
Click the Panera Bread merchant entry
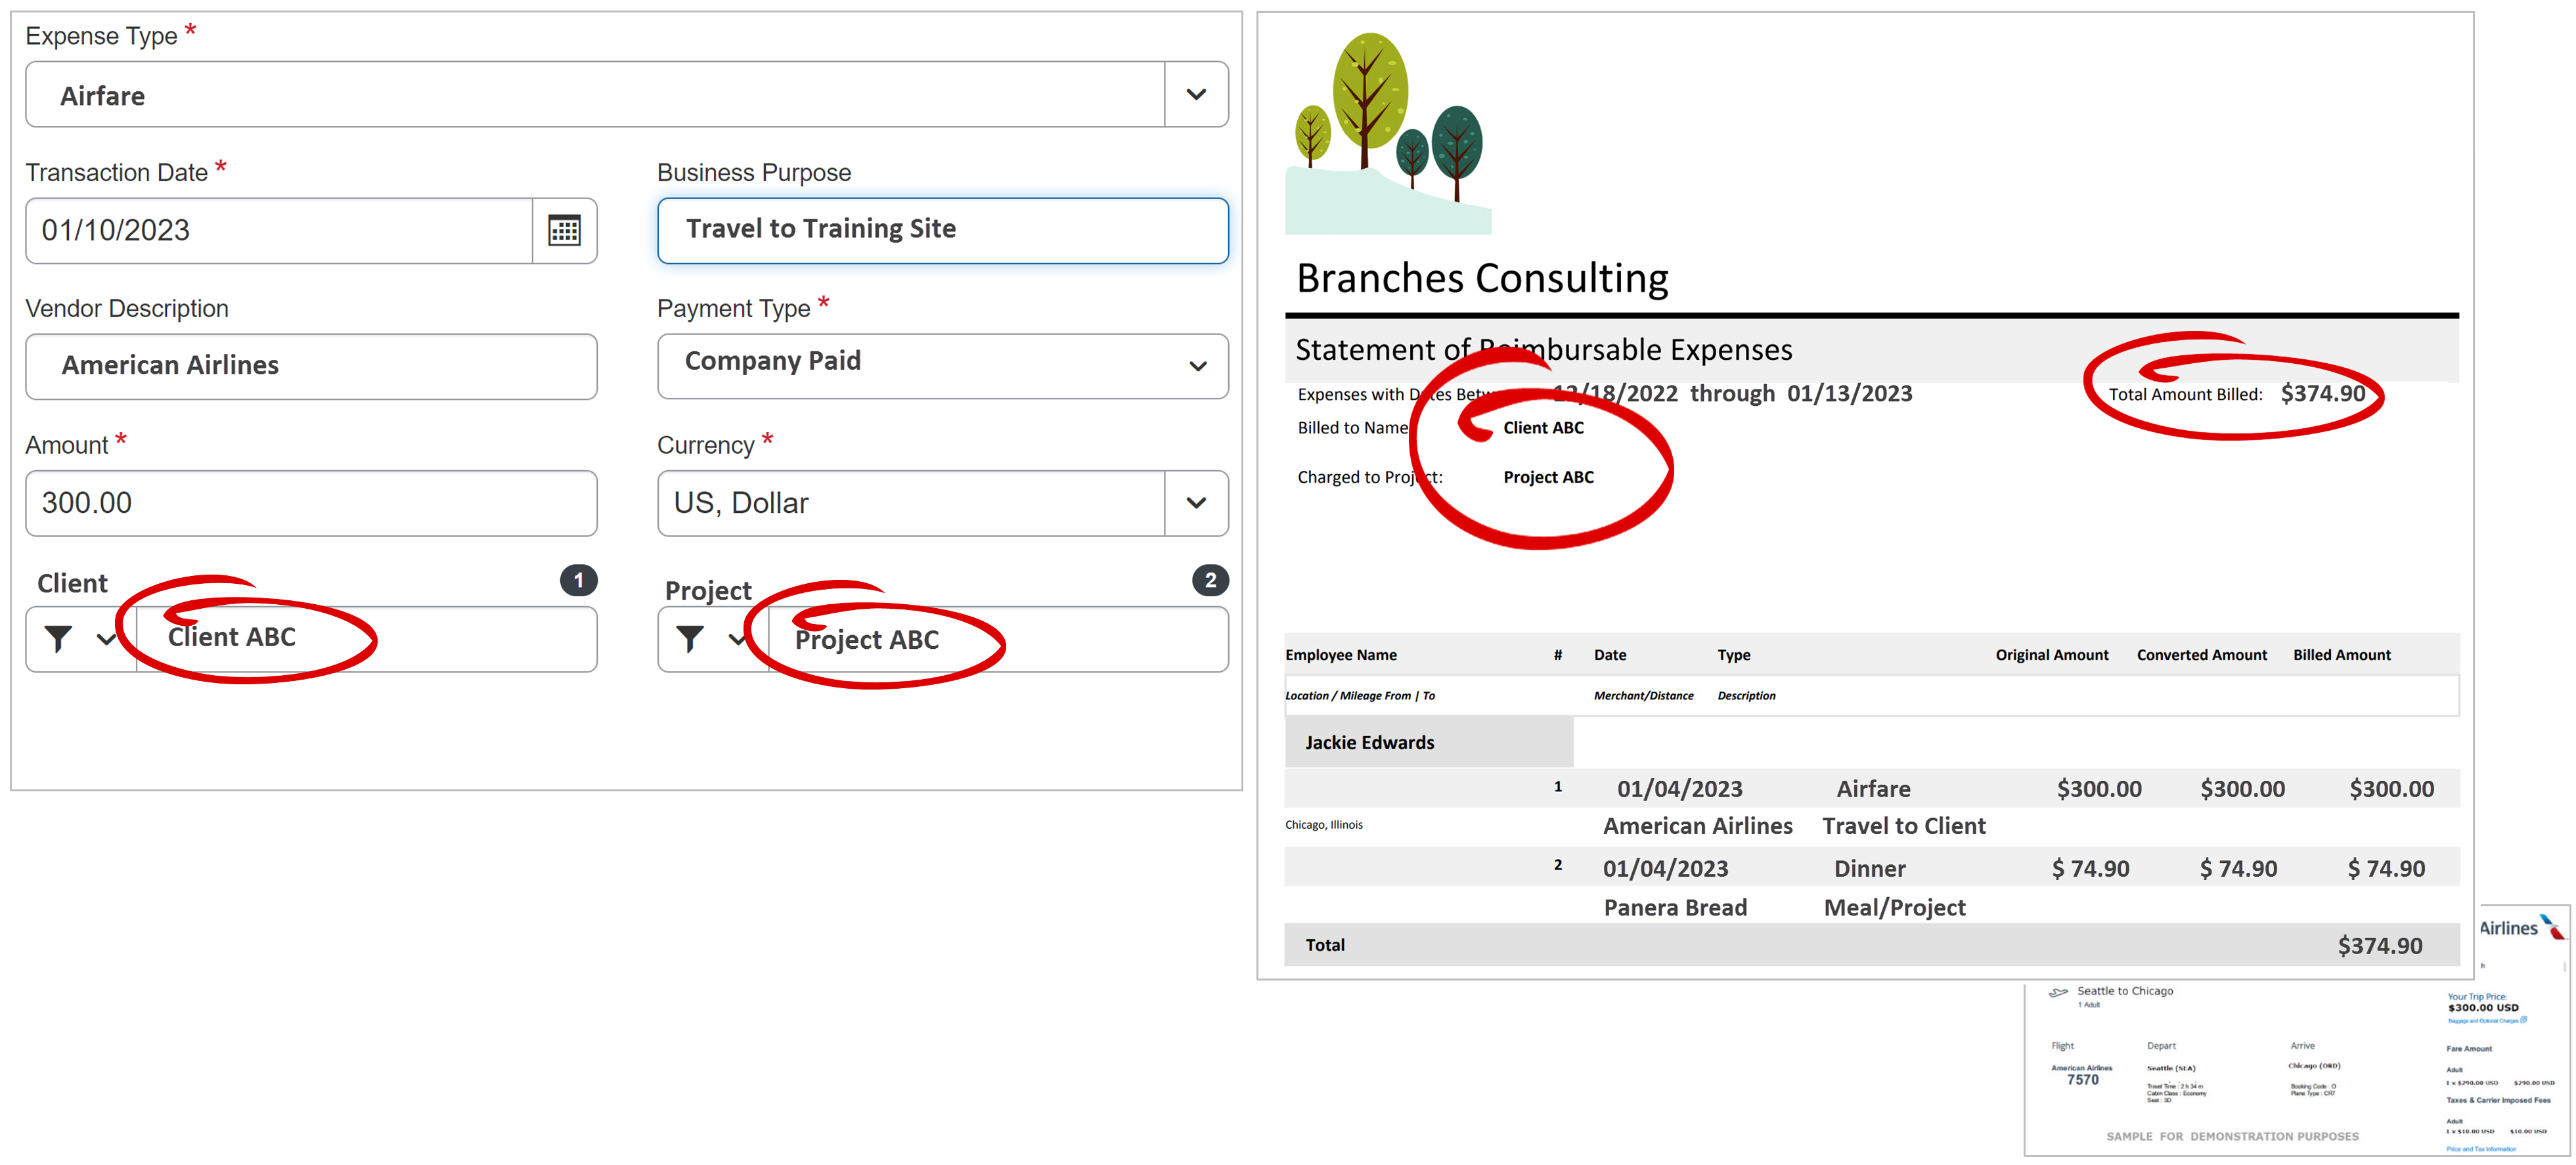(x=1676, y=908)
